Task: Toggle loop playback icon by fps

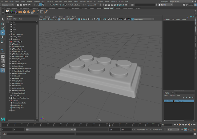Action: pos(182,130)
